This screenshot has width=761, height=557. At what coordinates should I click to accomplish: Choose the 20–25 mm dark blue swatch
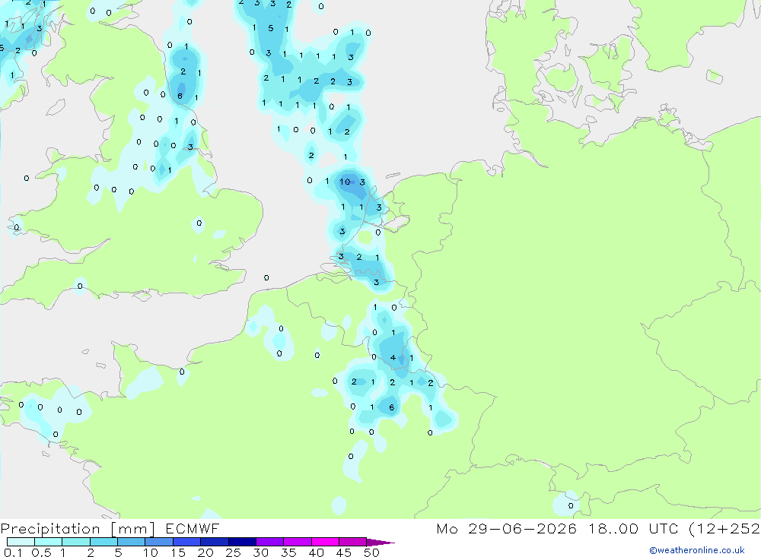pos(214,542)
